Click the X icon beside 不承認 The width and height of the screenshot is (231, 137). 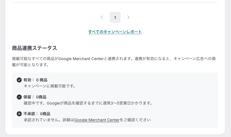pyautogui.click(x=19, y=114)
